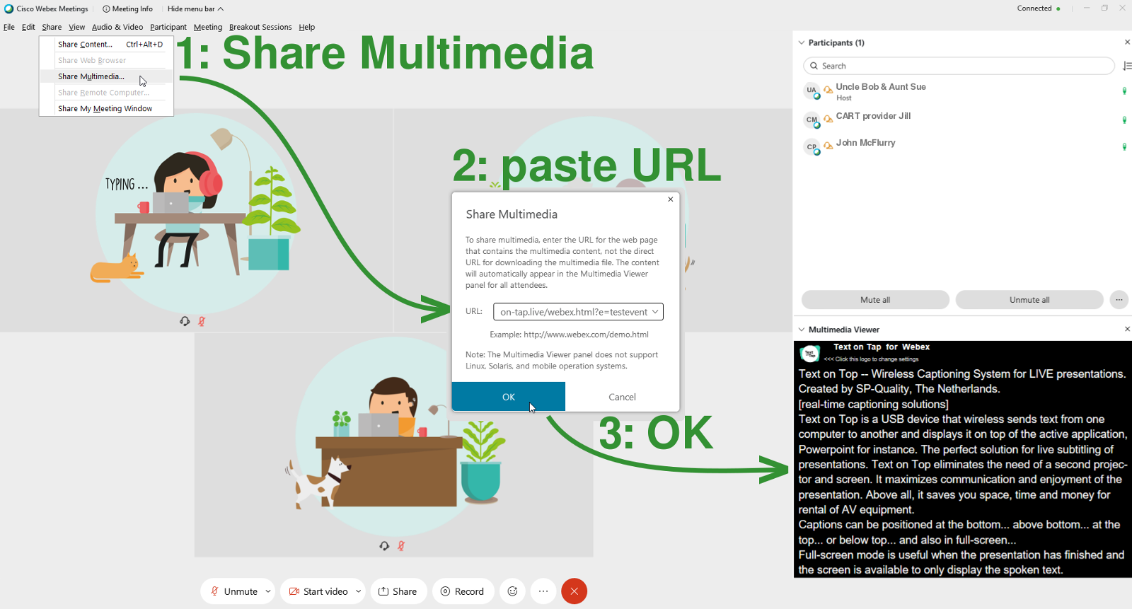Open the File menu
The width and height of the screenshot is (1132, 609).
tap(8, 27)
